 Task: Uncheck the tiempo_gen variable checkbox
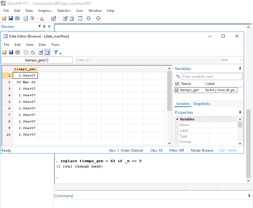177,90
